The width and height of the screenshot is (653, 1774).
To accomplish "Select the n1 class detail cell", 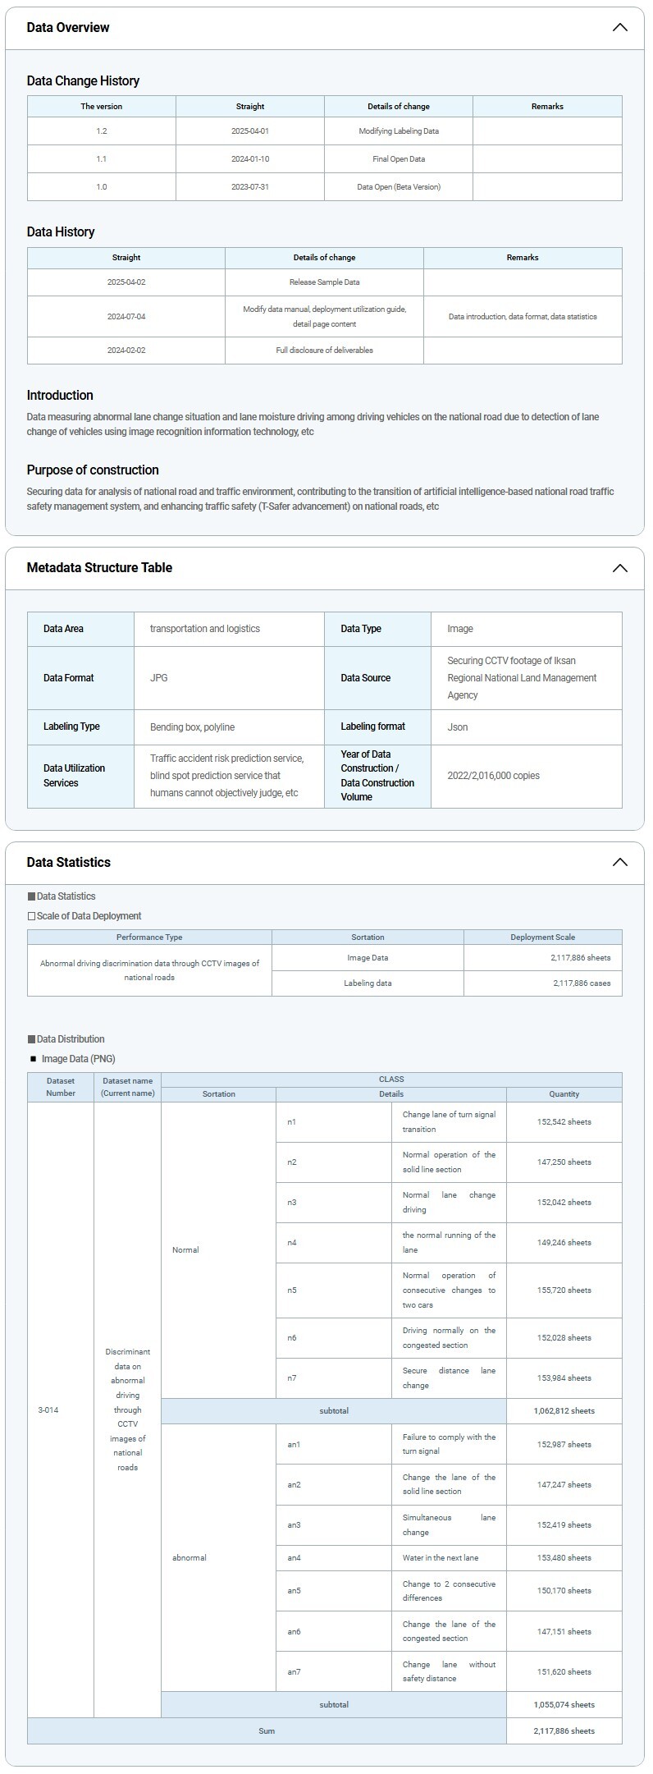I will tap(292, 1122).
